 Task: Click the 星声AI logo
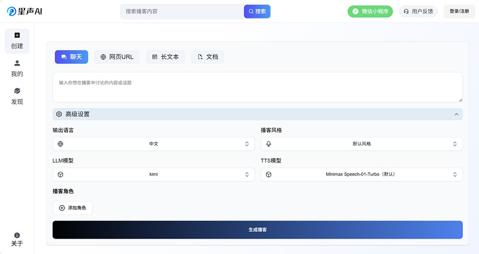tap(25, 11)
